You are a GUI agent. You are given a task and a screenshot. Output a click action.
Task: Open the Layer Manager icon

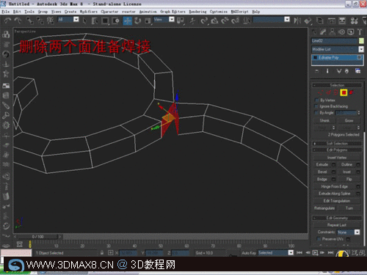[x=319, y=21]
